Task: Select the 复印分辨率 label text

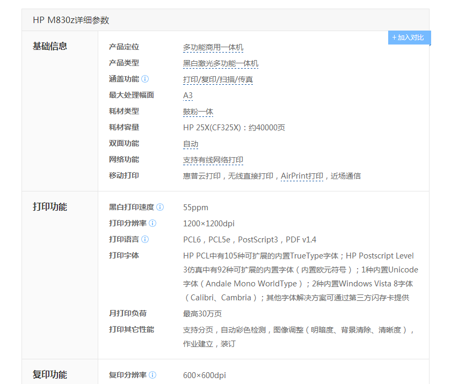Action: click(128, 375)
